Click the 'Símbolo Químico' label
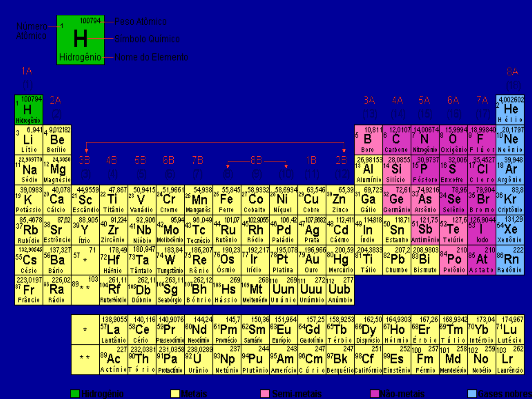532x399 pixels. 147,39
